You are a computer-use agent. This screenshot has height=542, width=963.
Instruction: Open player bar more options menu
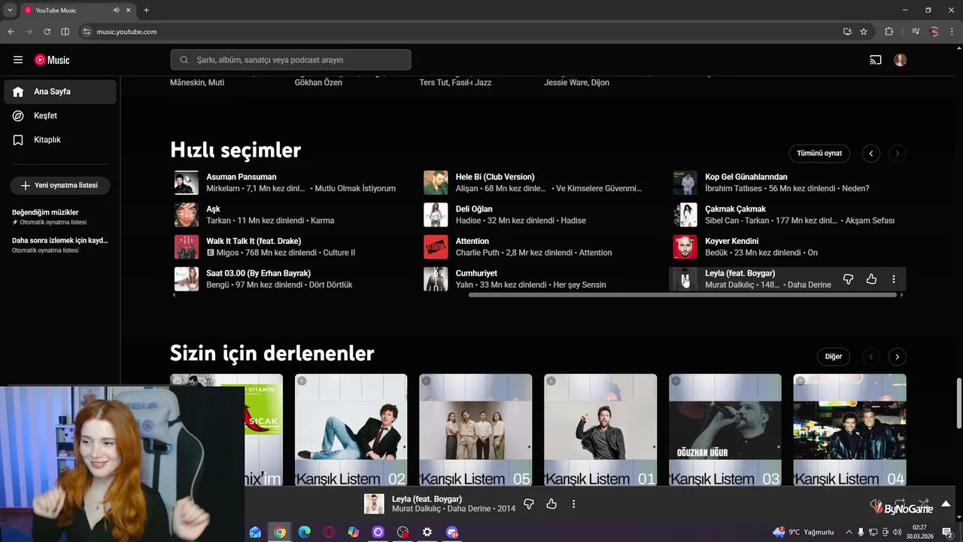tap(573, 504)
